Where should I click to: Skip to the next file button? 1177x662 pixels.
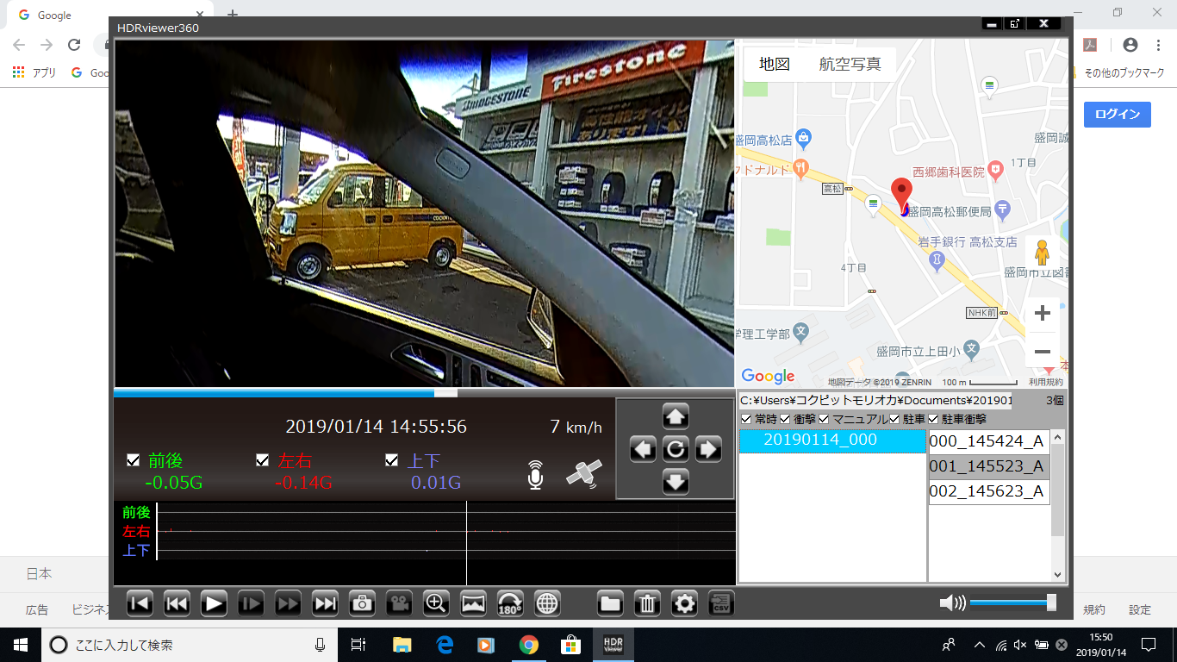[325, 603]
